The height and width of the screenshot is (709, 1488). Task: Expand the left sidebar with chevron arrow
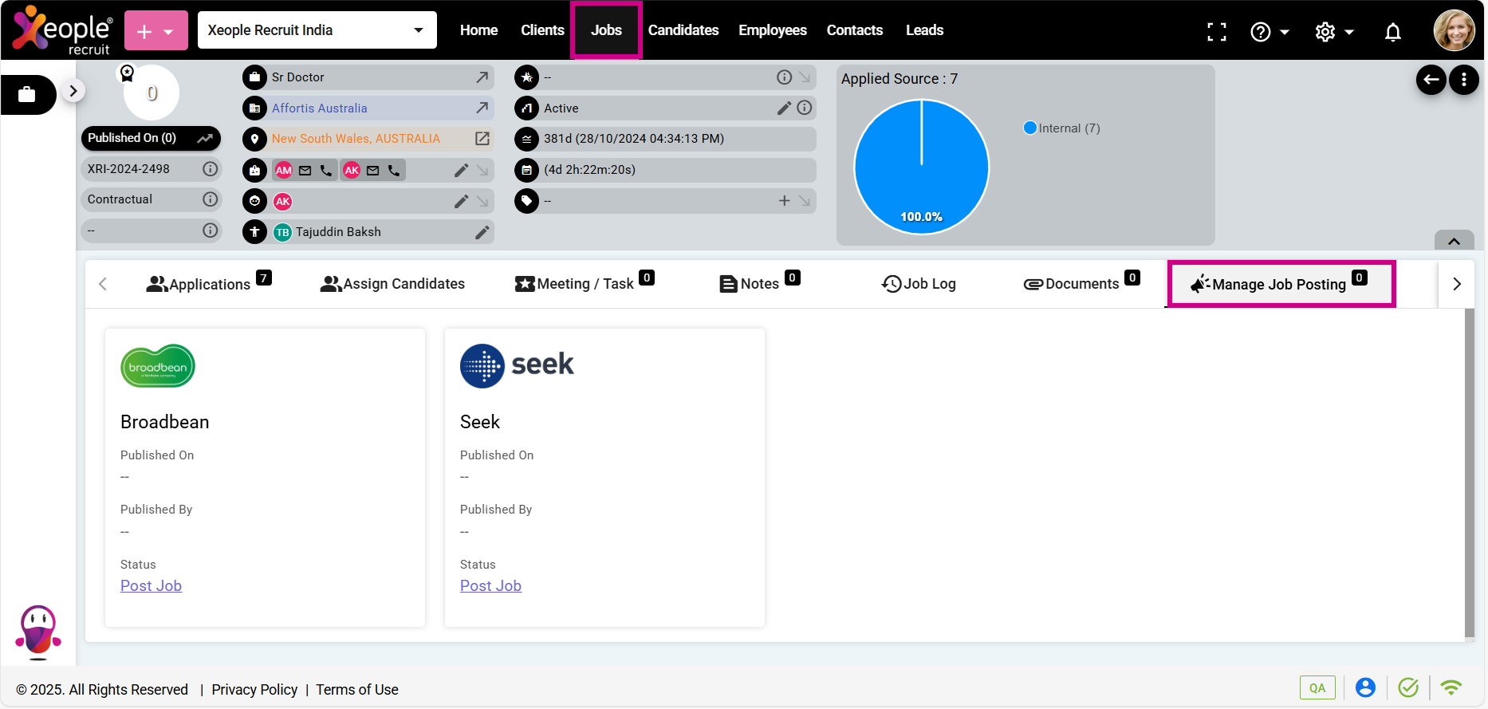73,91
